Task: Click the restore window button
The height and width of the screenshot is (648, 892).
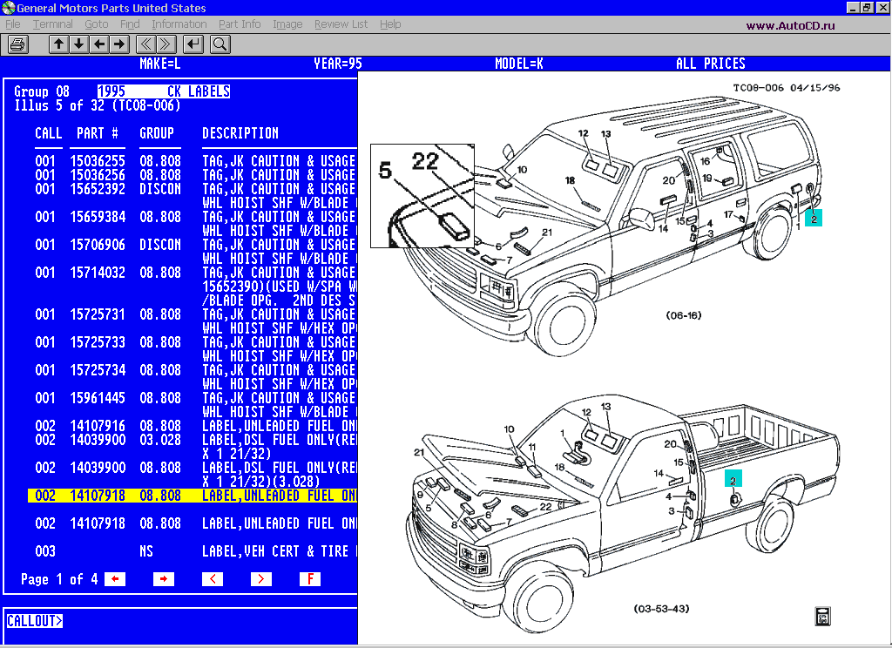Action: pos(867,7)
